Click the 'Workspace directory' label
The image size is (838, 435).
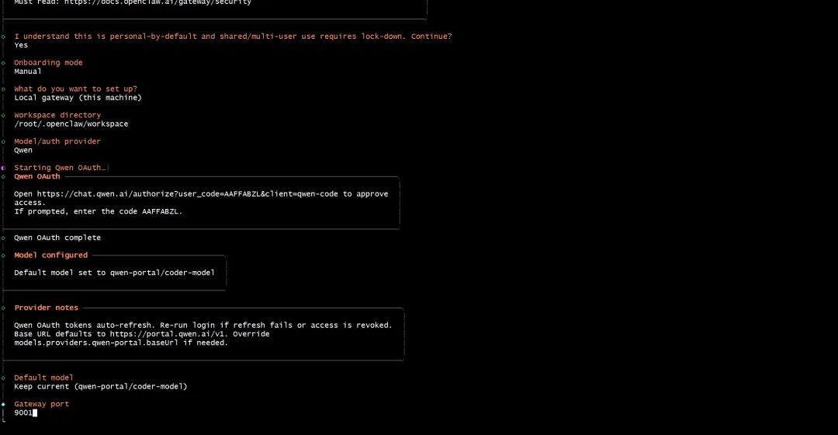point(57,115)
